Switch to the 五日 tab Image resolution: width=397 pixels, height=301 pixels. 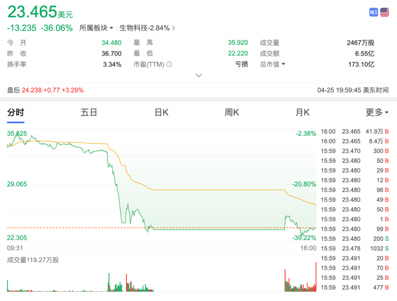click(x=89, y=112)
